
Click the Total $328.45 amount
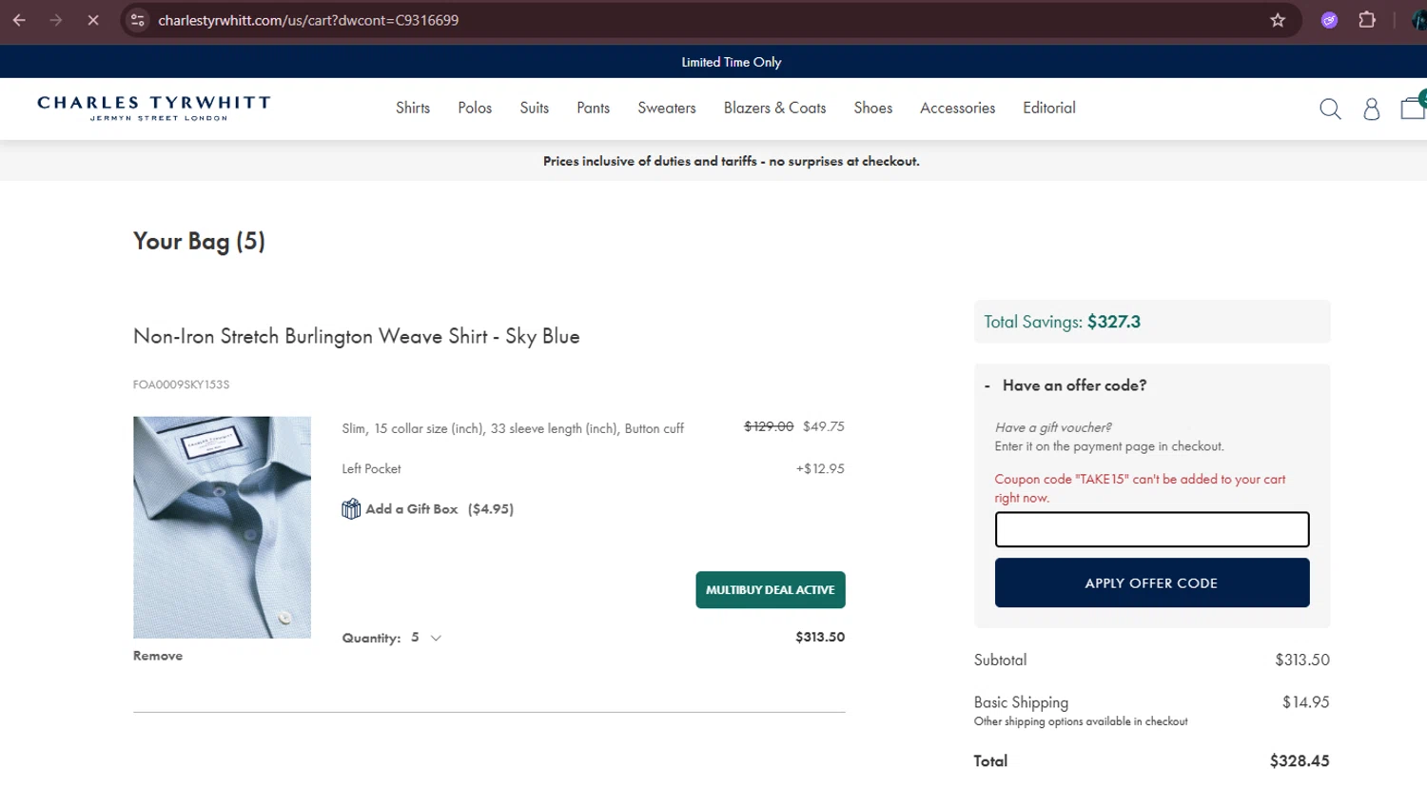tap(1300, 760)
